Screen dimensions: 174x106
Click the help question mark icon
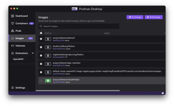coord(163,93)
